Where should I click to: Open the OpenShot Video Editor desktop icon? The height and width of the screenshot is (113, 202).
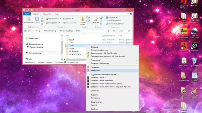194,33
